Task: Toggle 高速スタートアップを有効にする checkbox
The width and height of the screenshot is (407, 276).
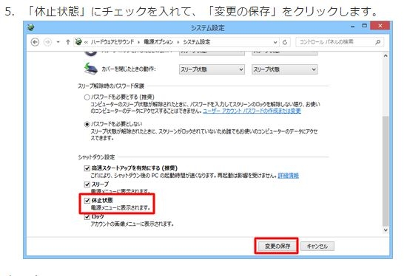Action: tap(87, 168)
